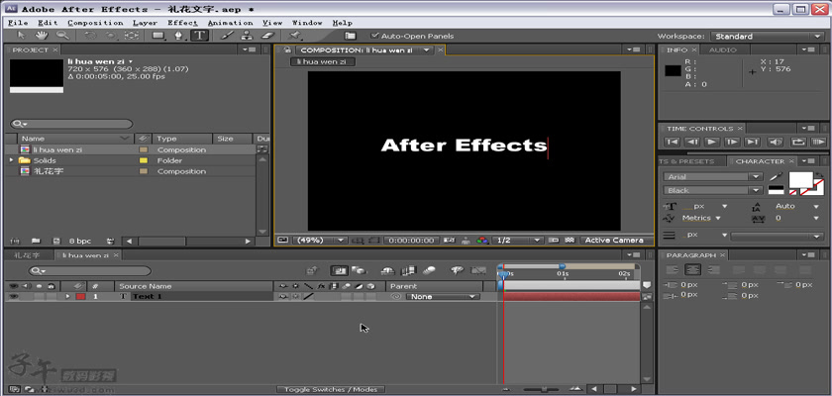Click the First Frame button in Time Controls
This screenshot has height=396, width=832.
tap(672, 142)
